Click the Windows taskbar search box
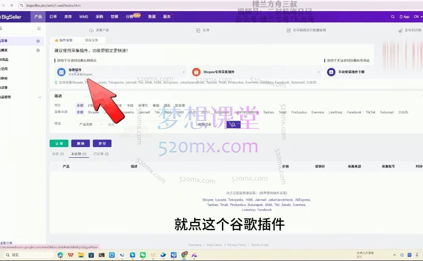This screenshot has height=261, width=423. (29, 255)
